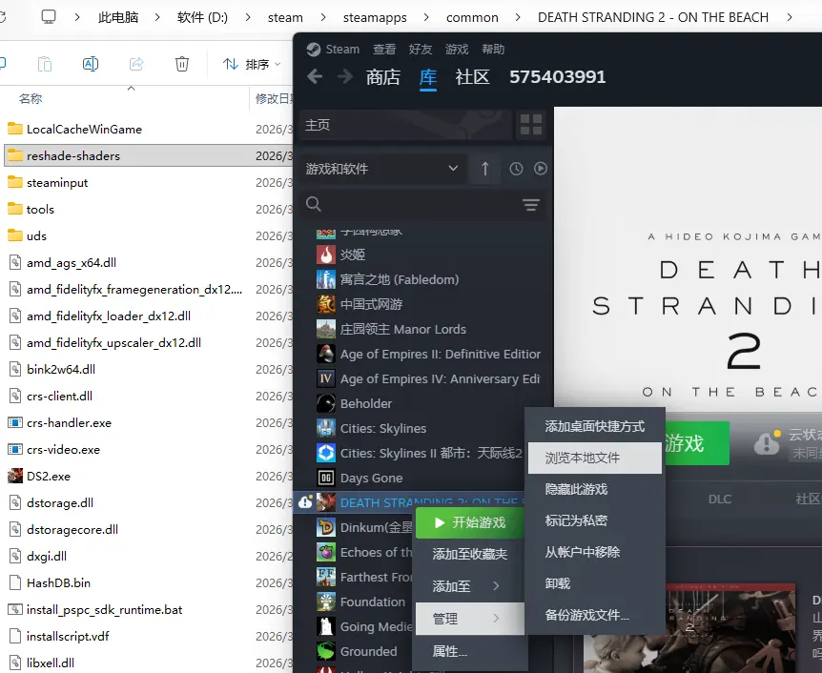Click Steam library back arrow

point(315,77)
